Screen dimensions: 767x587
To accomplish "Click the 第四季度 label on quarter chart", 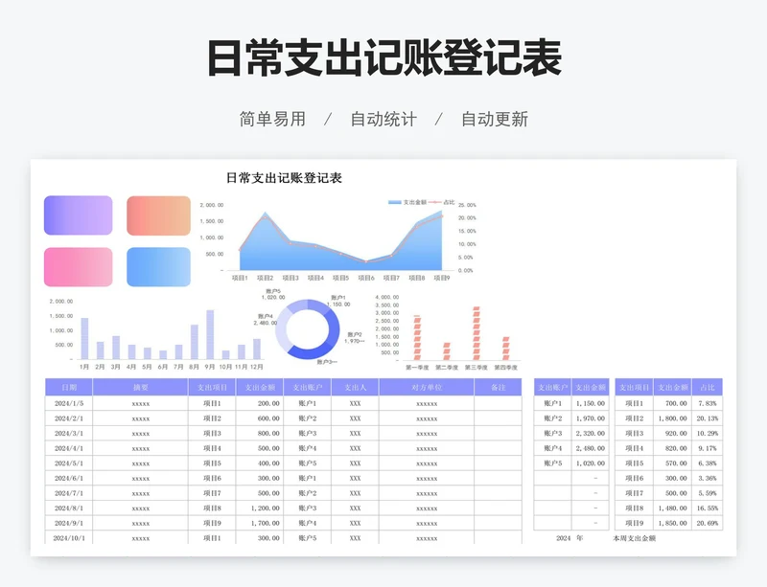I will (x=506, y=367).
